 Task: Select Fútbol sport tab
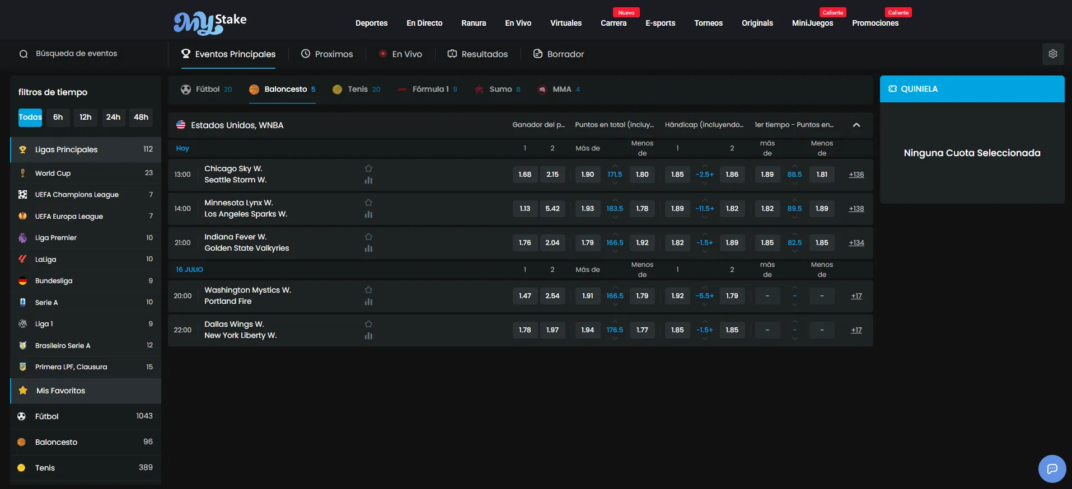[207, 89]
